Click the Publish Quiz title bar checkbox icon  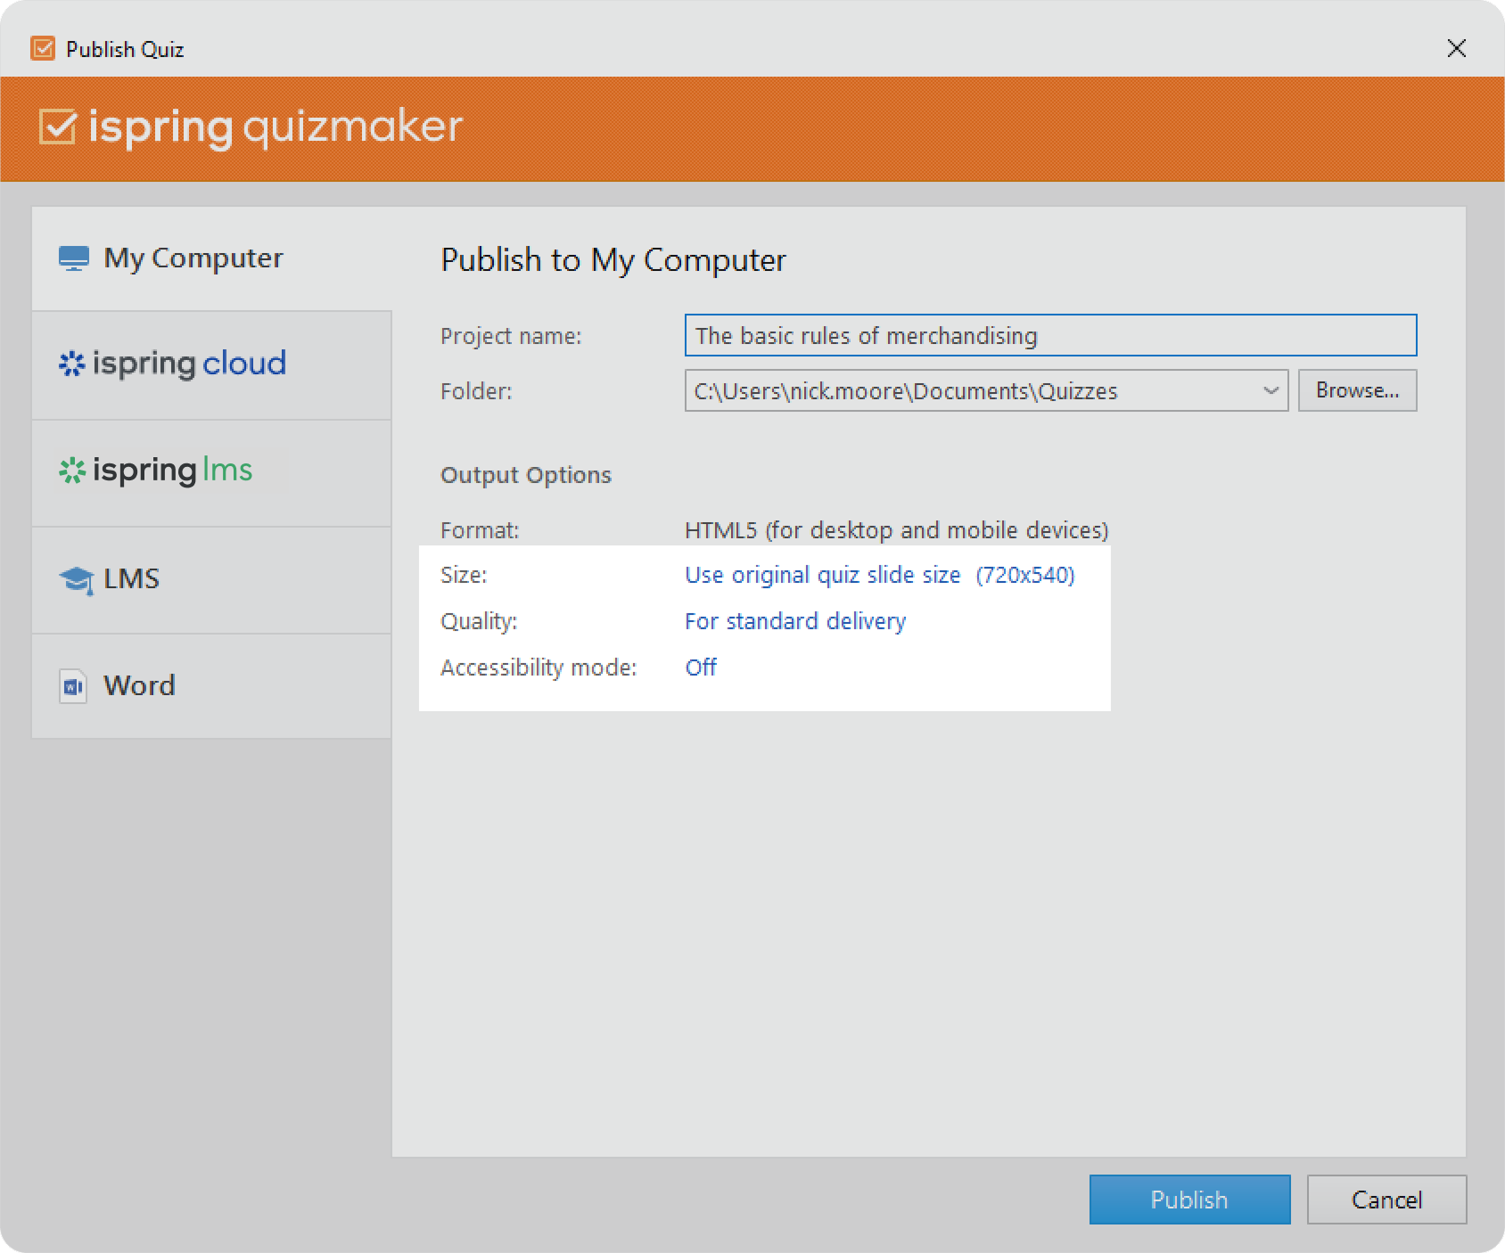43,48
